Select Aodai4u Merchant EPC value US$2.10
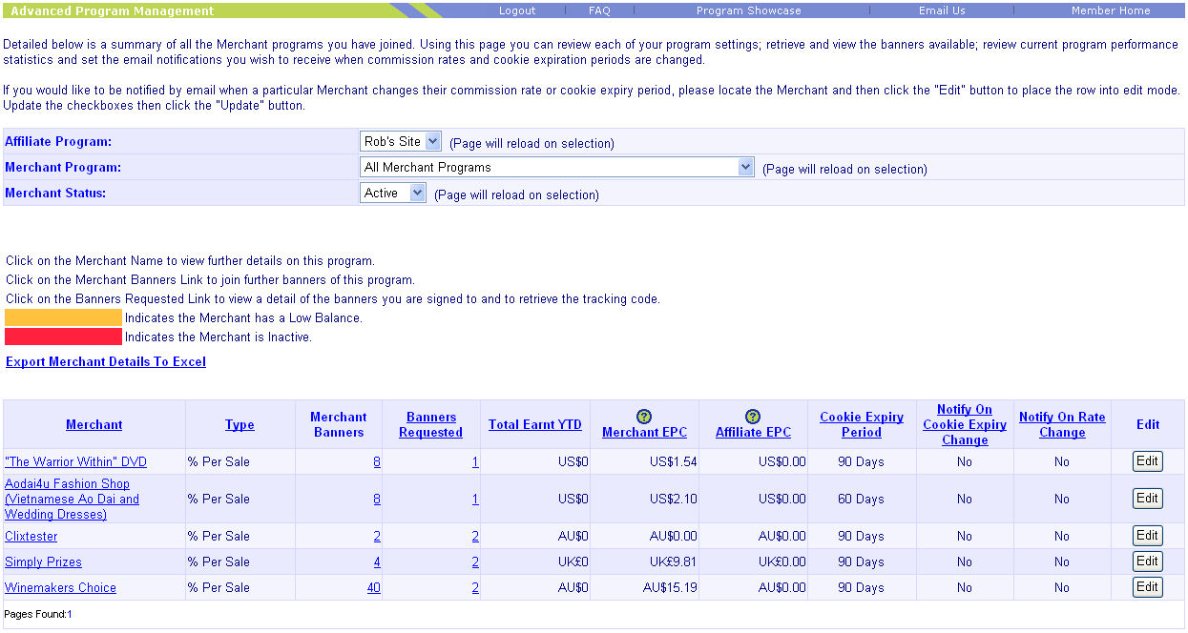Screen dimensions: 1188x633 click(x=674, y=499)
